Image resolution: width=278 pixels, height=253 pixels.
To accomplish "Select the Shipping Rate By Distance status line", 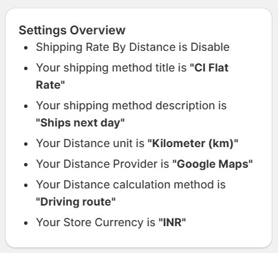I will [133, 47].
